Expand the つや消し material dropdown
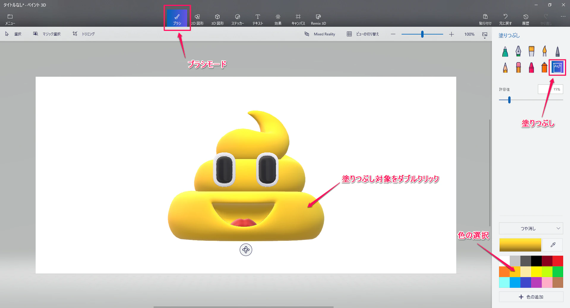Viewport: 570px width, 308px height. pyautogui.click(x=531, y=228)
